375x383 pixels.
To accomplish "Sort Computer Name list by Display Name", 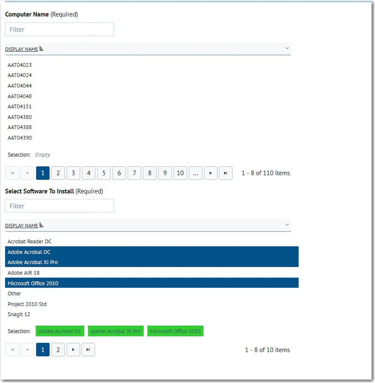I will pyautogui.click(x=22, y=49).
